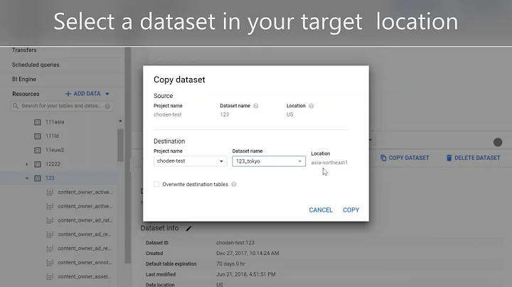
Task: Select dataset 123 in tree
Action: (x=50, y=178)
